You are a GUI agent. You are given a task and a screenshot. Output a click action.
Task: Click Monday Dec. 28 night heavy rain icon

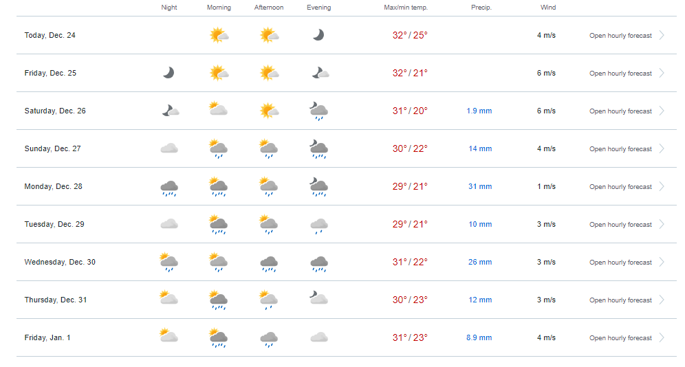168,187
